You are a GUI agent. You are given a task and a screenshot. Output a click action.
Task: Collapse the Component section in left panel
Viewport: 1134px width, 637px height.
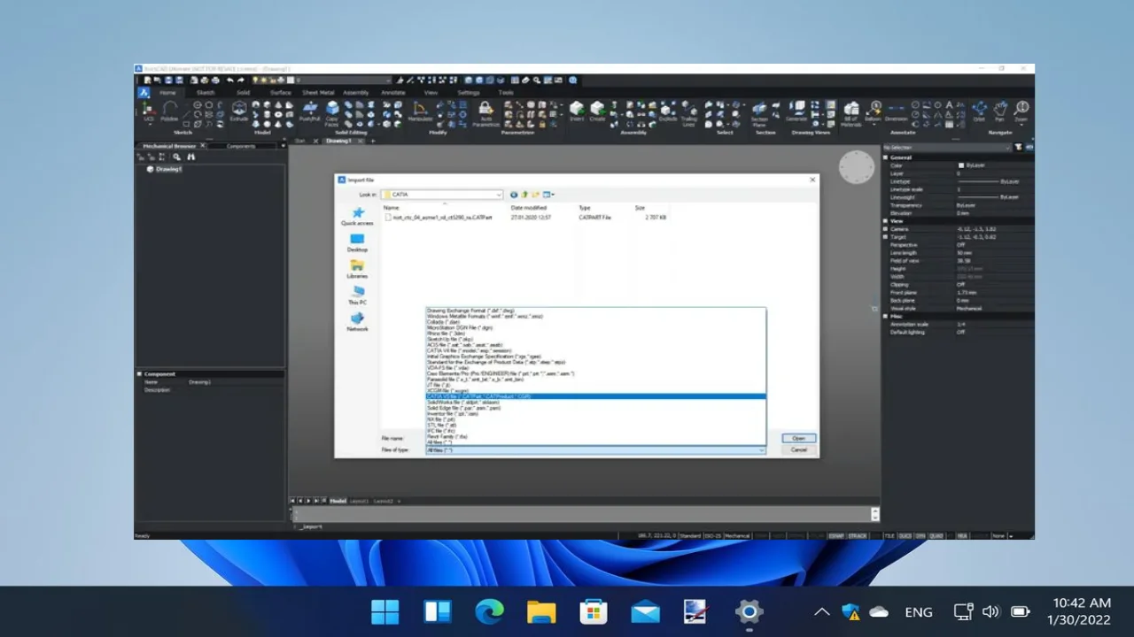click(x=140, y=374)
